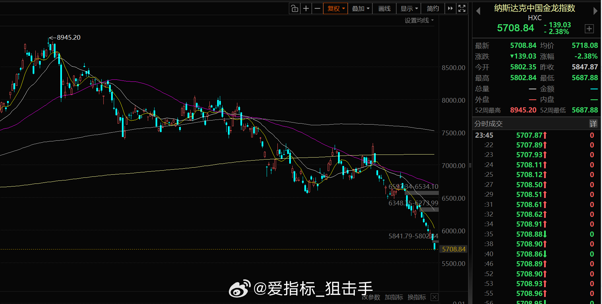Switch to 简约 simple mode
Image resolution: width=602 pixels, height=304 pixels.
tap(433, 8)
